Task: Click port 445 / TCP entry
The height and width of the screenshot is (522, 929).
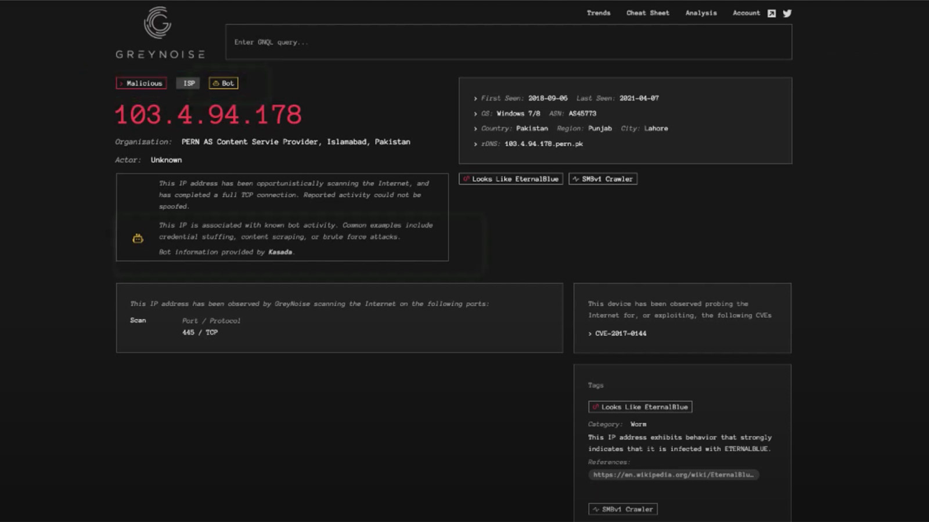Action: coord(200,332)
